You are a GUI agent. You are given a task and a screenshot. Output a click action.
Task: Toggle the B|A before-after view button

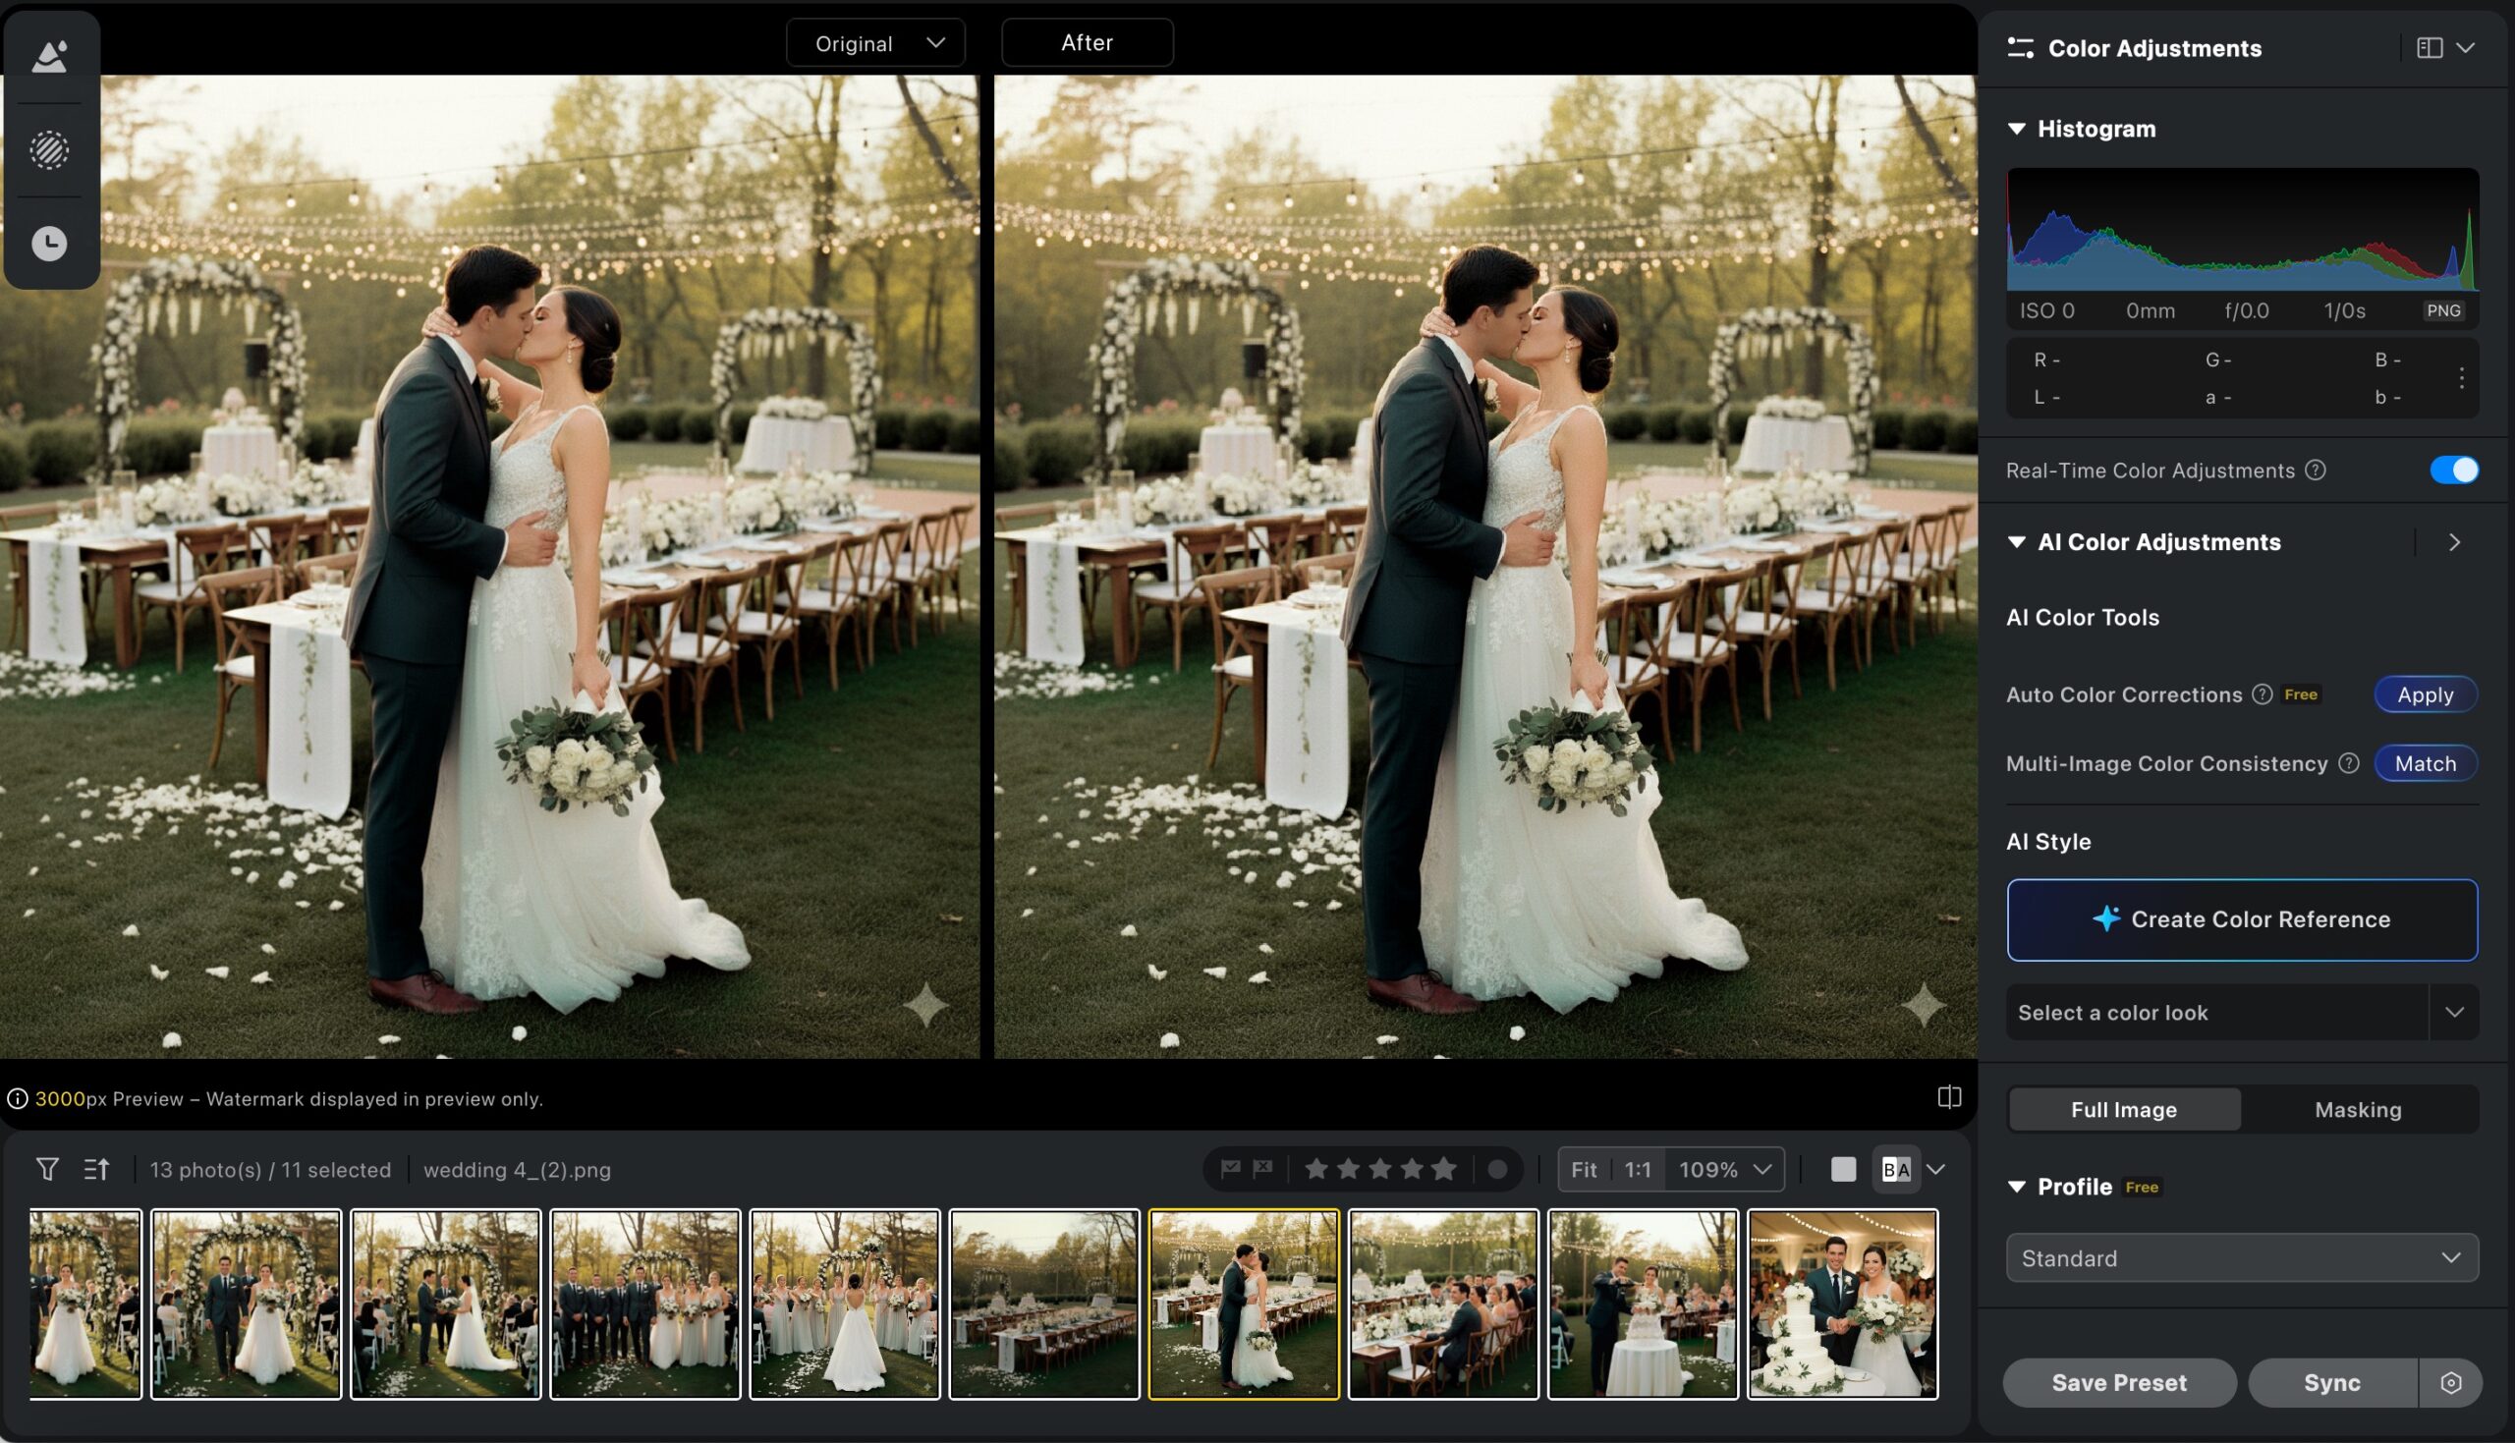click(x=1896, y=1169)
